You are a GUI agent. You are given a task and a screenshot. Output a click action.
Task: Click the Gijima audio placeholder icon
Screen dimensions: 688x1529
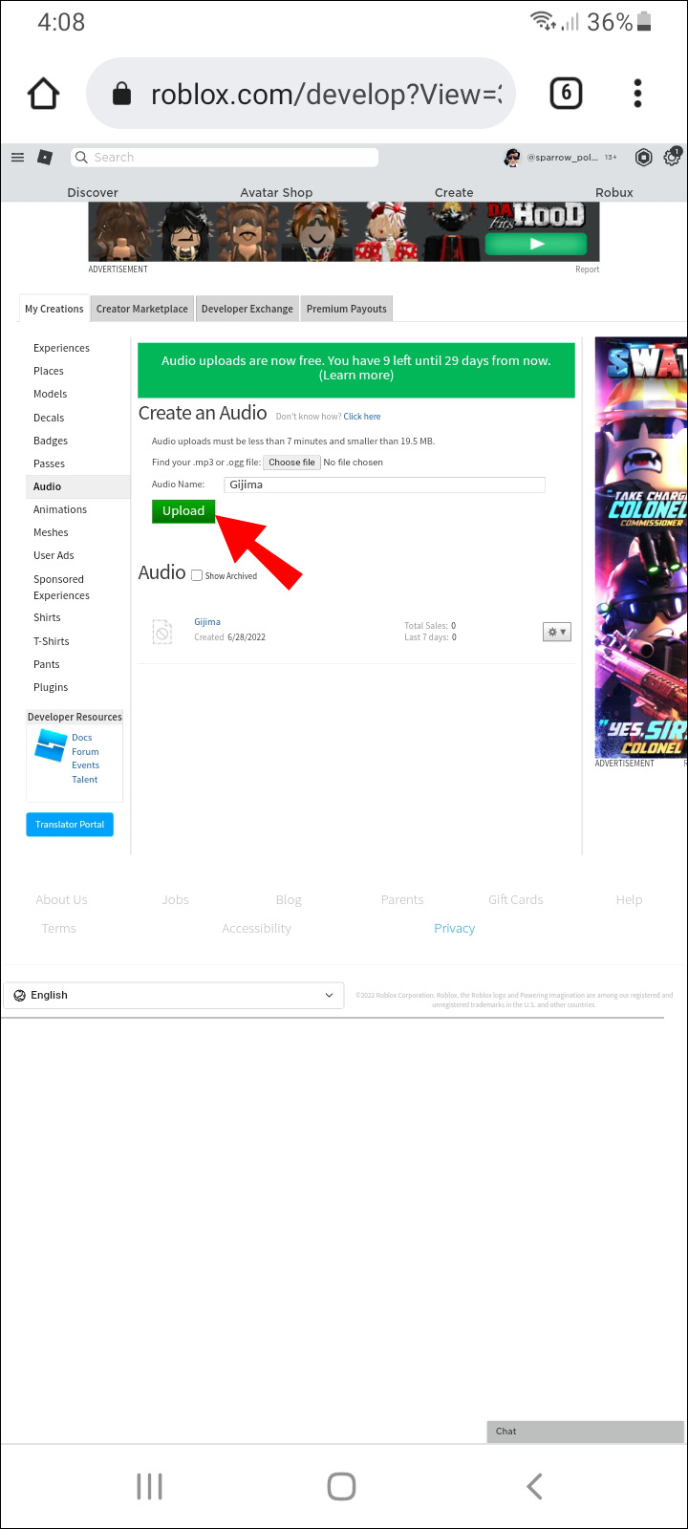pyautogui.click(x=162, y=632)
